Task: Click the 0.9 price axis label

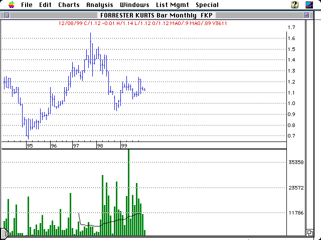Action: point(291,114)
